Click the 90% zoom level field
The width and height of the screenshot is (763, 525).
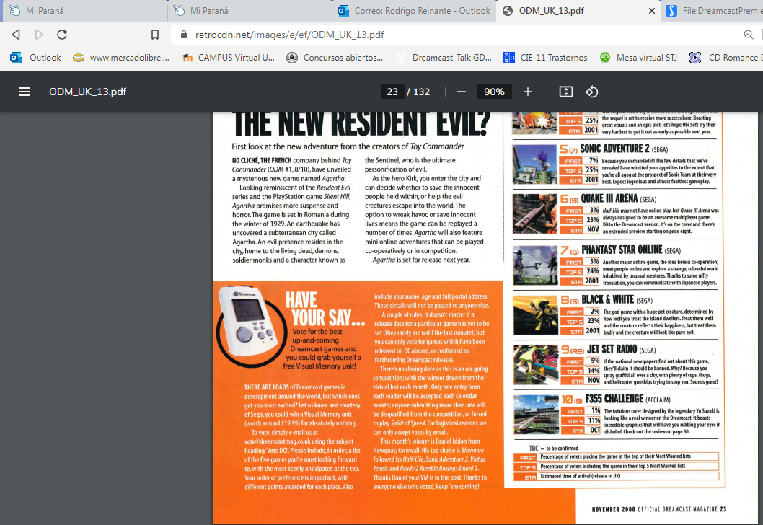[494, 92]
